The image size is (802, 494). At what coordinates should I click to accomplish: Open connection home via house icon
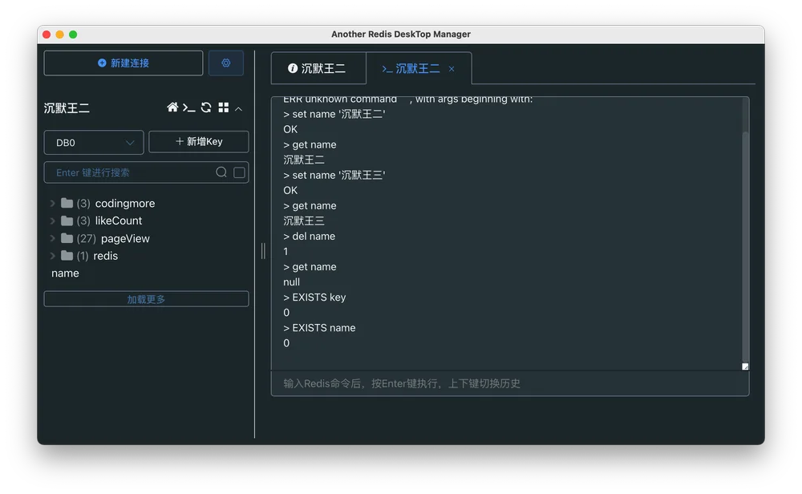[172, 107]
